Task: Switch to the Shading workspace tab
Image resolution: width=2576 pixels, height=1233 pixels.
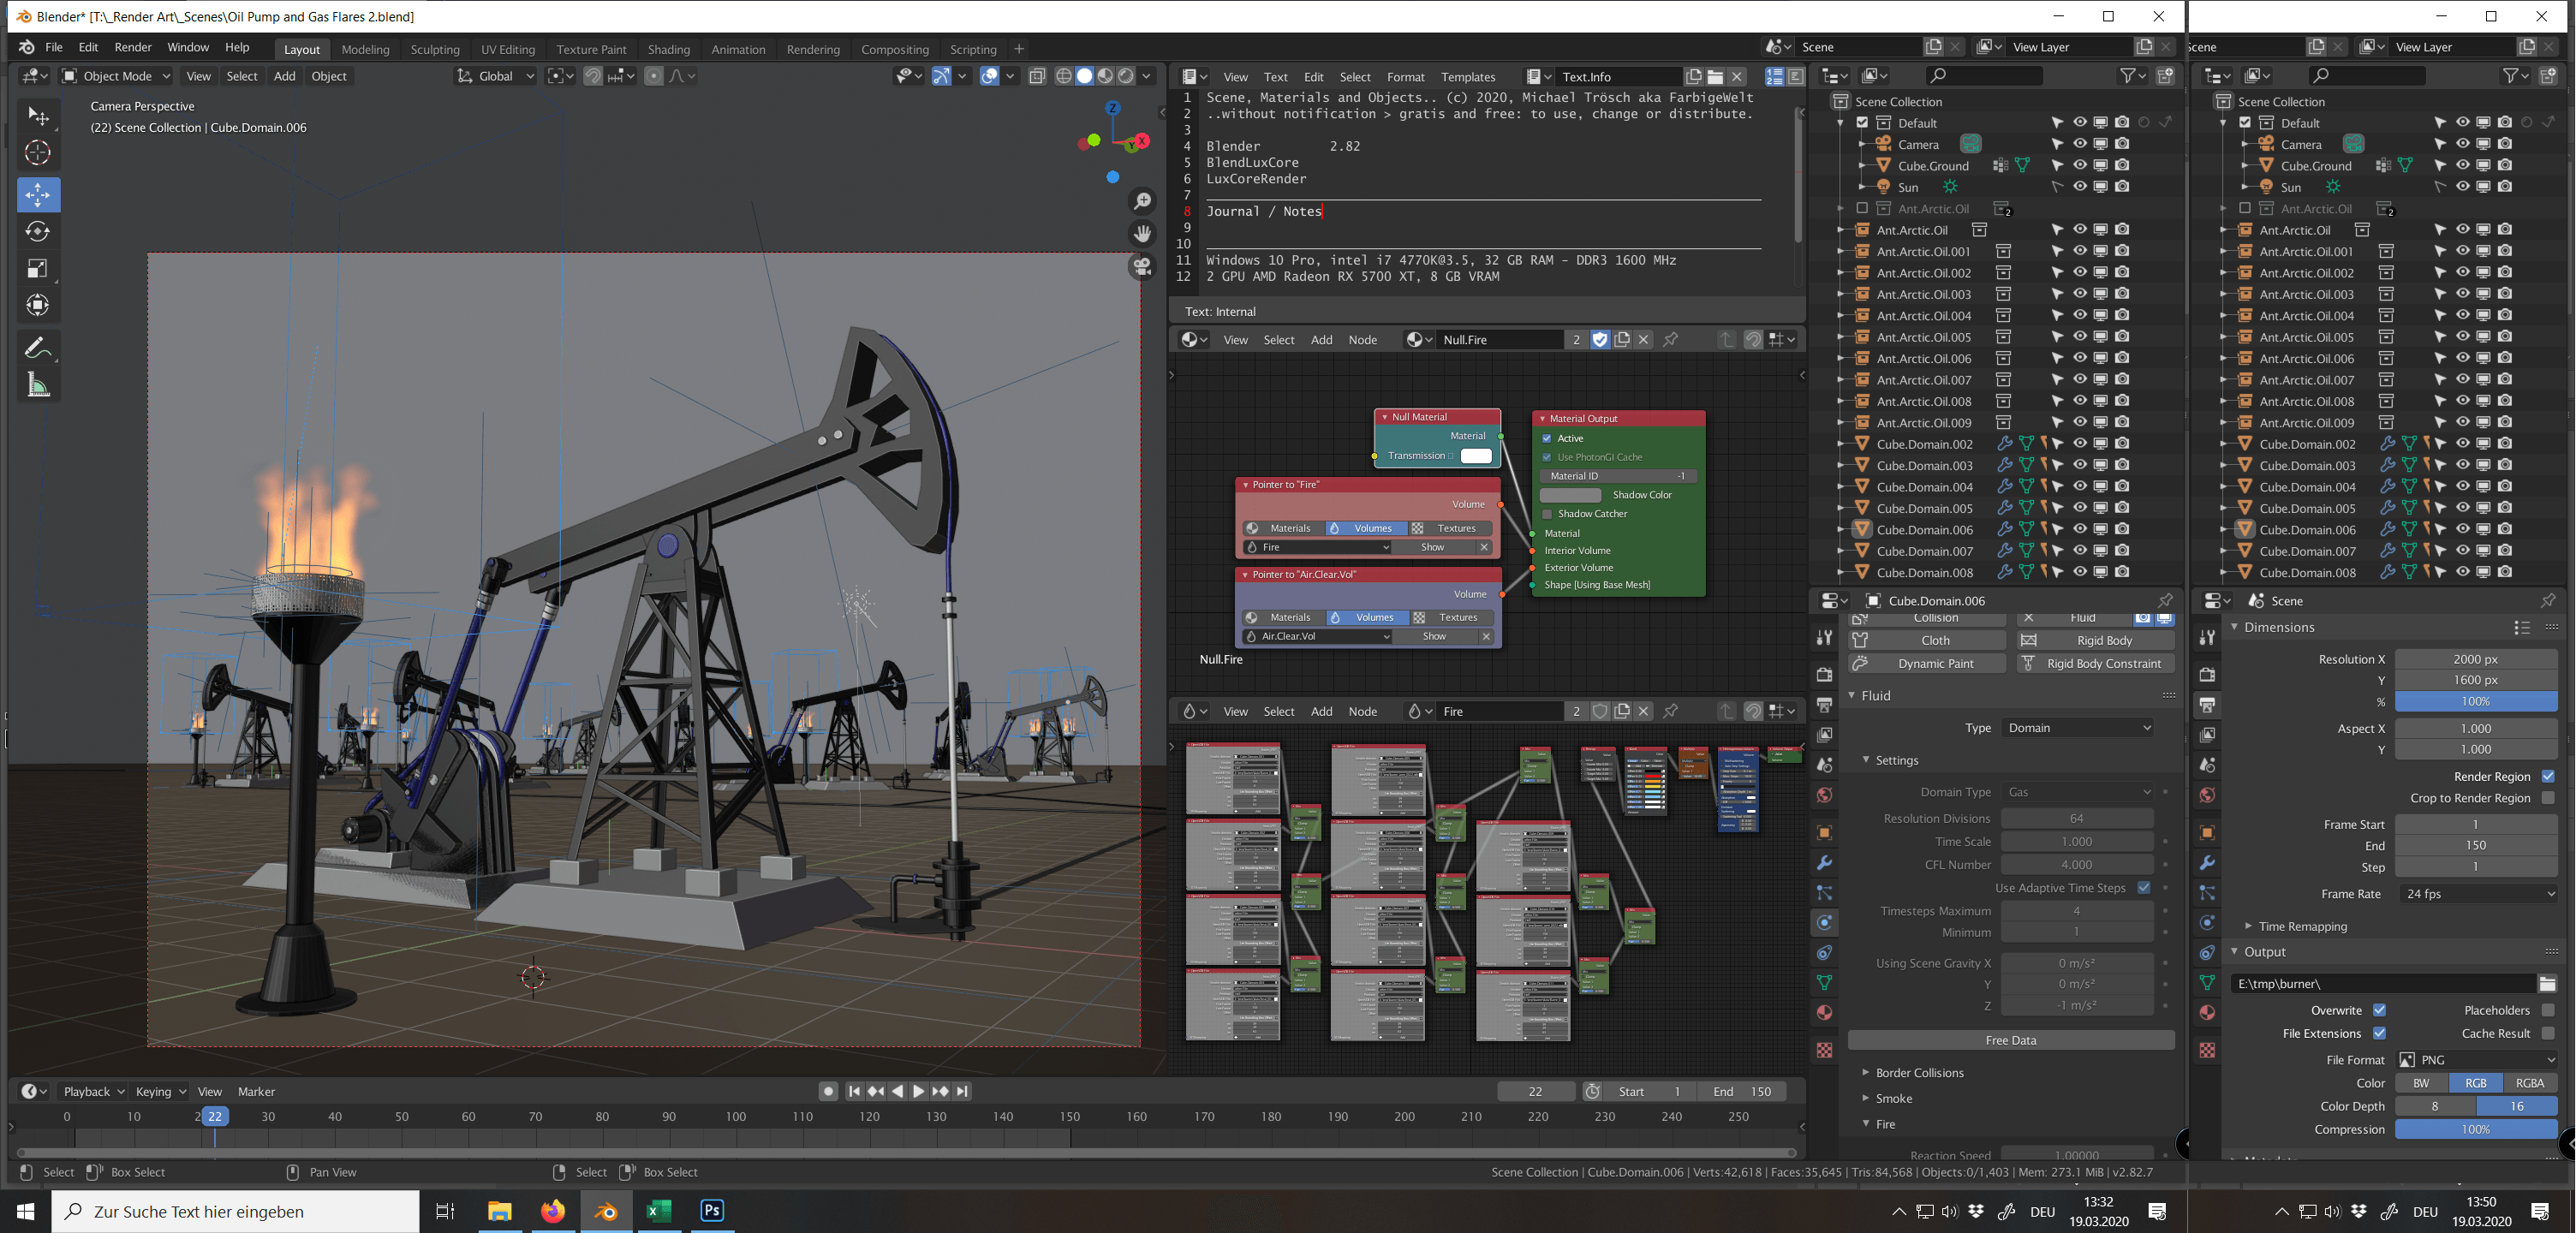Action: 668,49
